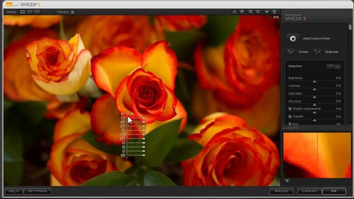Open Help
The image size is (354, 199).
pos(13,191)
